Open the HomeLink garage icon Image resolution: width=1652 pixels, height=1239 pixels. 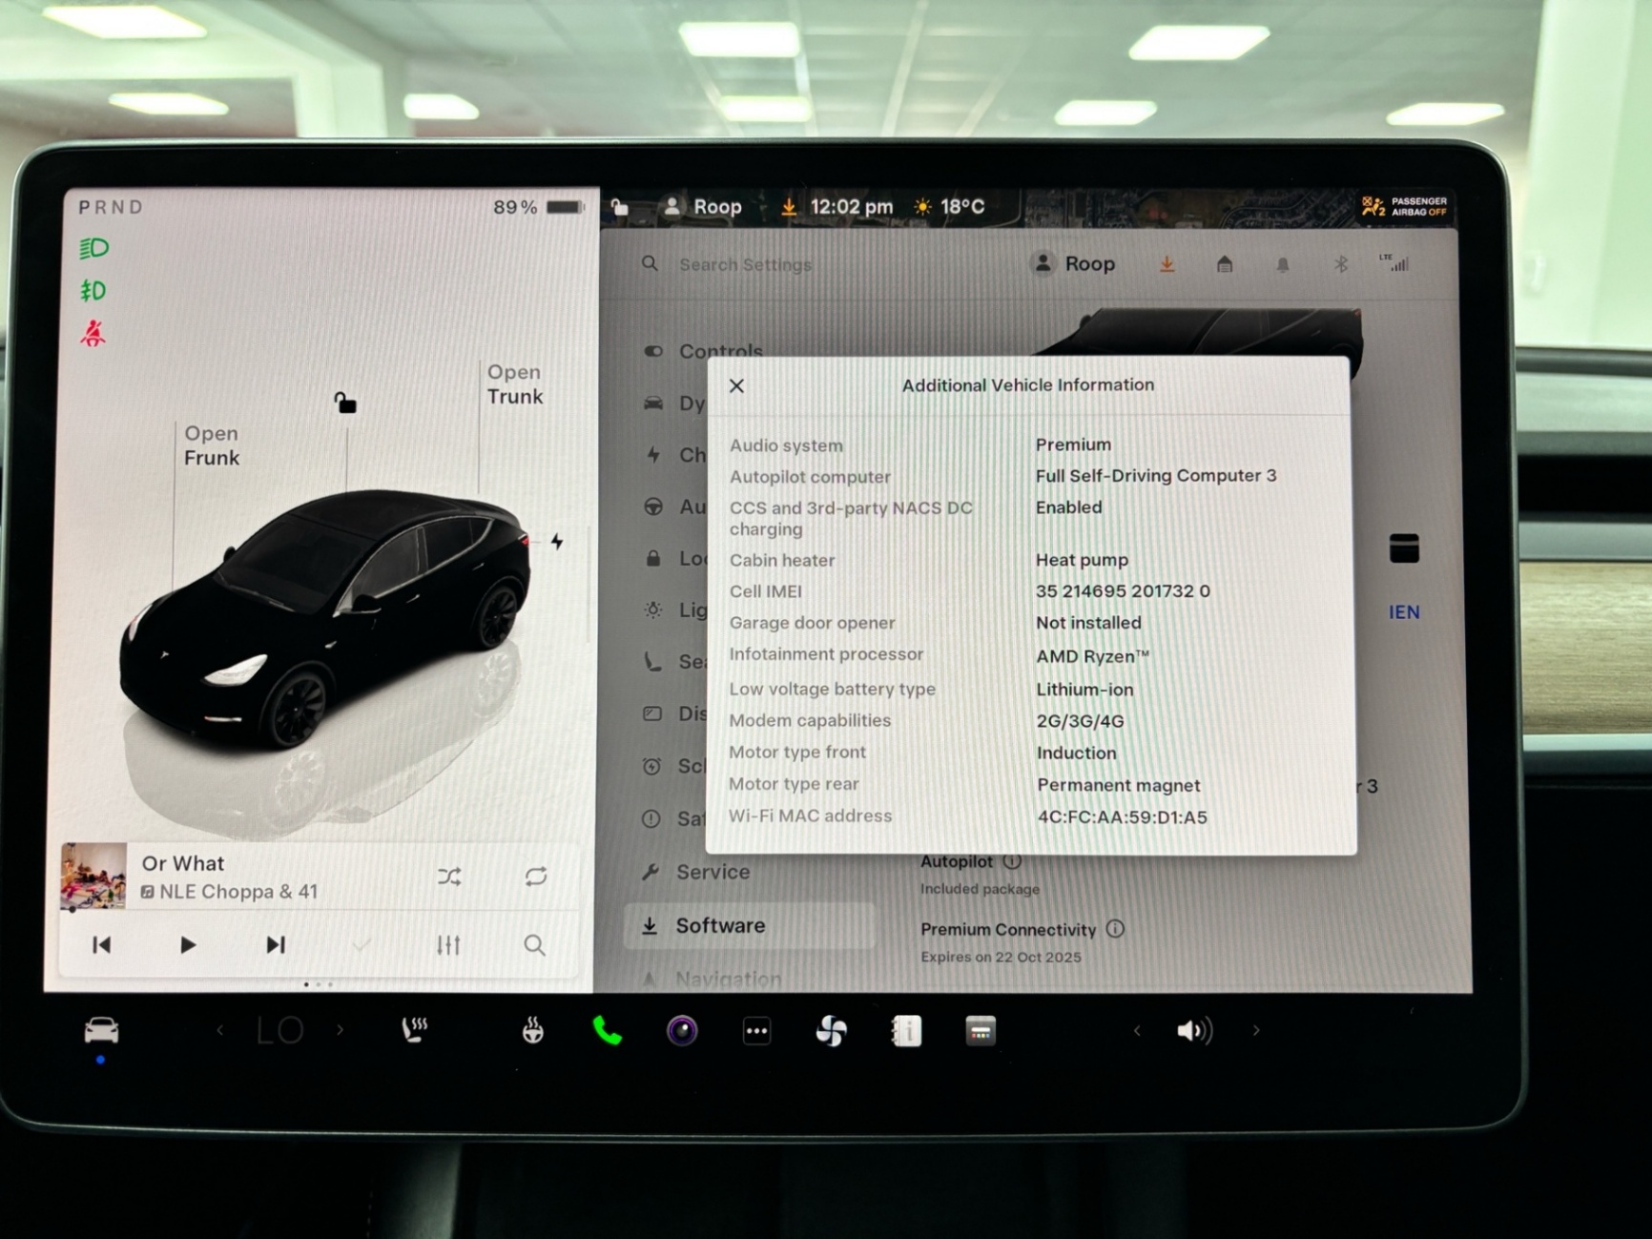click(1225, 264)
